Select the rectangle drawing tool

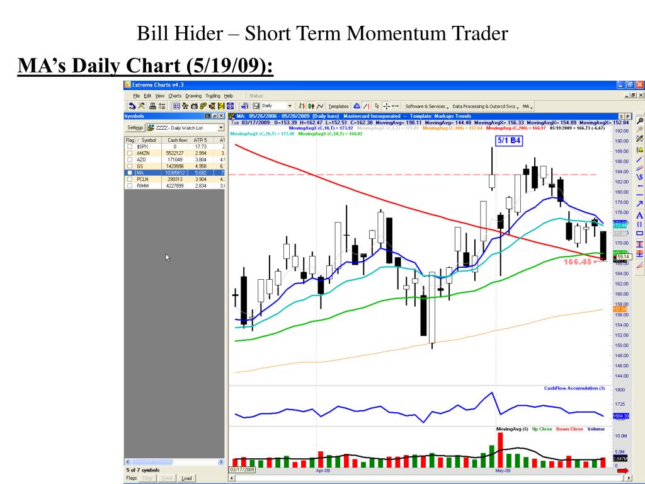click(x=640, y=233)
